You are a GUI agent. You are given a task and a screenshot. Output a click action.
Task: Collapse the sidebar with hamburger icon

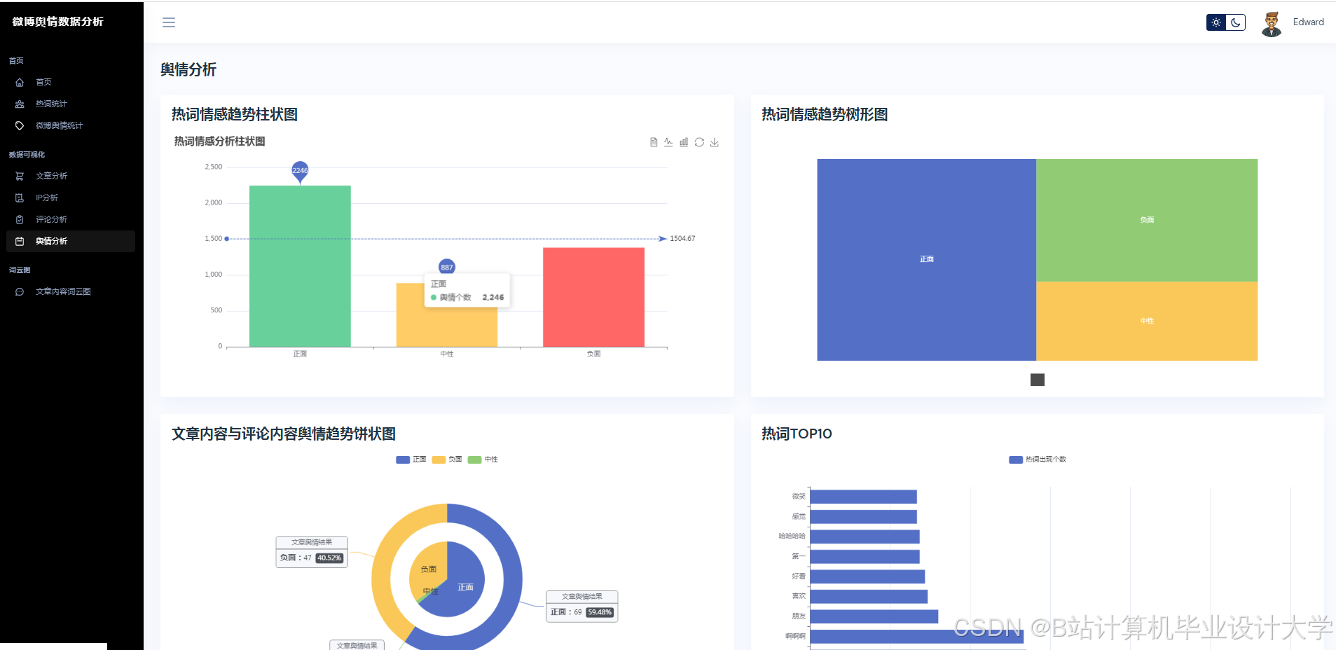tap(168, 22)
